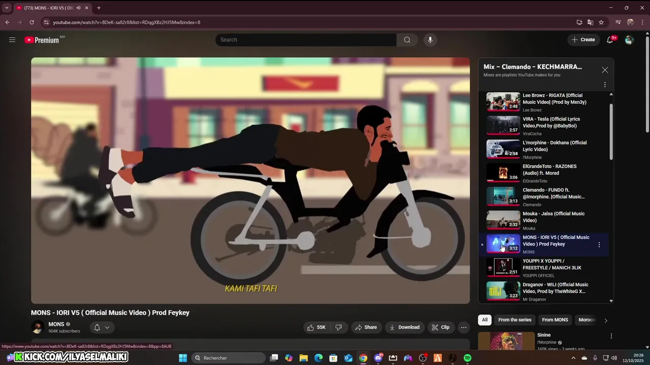The width and height of the screenshot is (650, 365).
Task: Select the All filter chip
Action: (484, 320)
